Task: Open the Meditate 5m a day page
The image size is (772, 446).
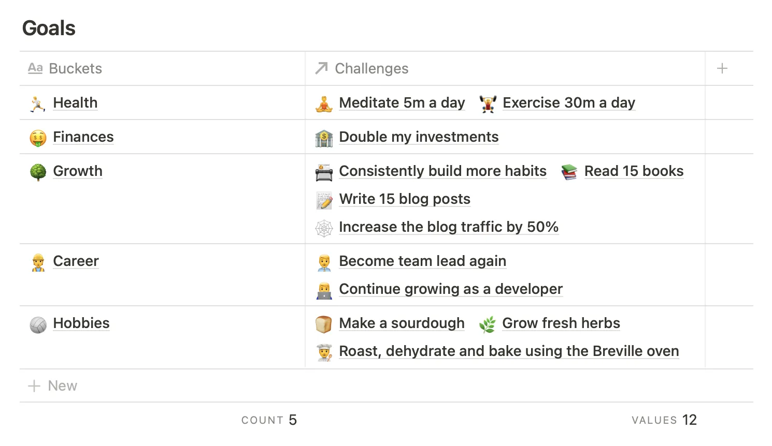Action: coord(402,103)
